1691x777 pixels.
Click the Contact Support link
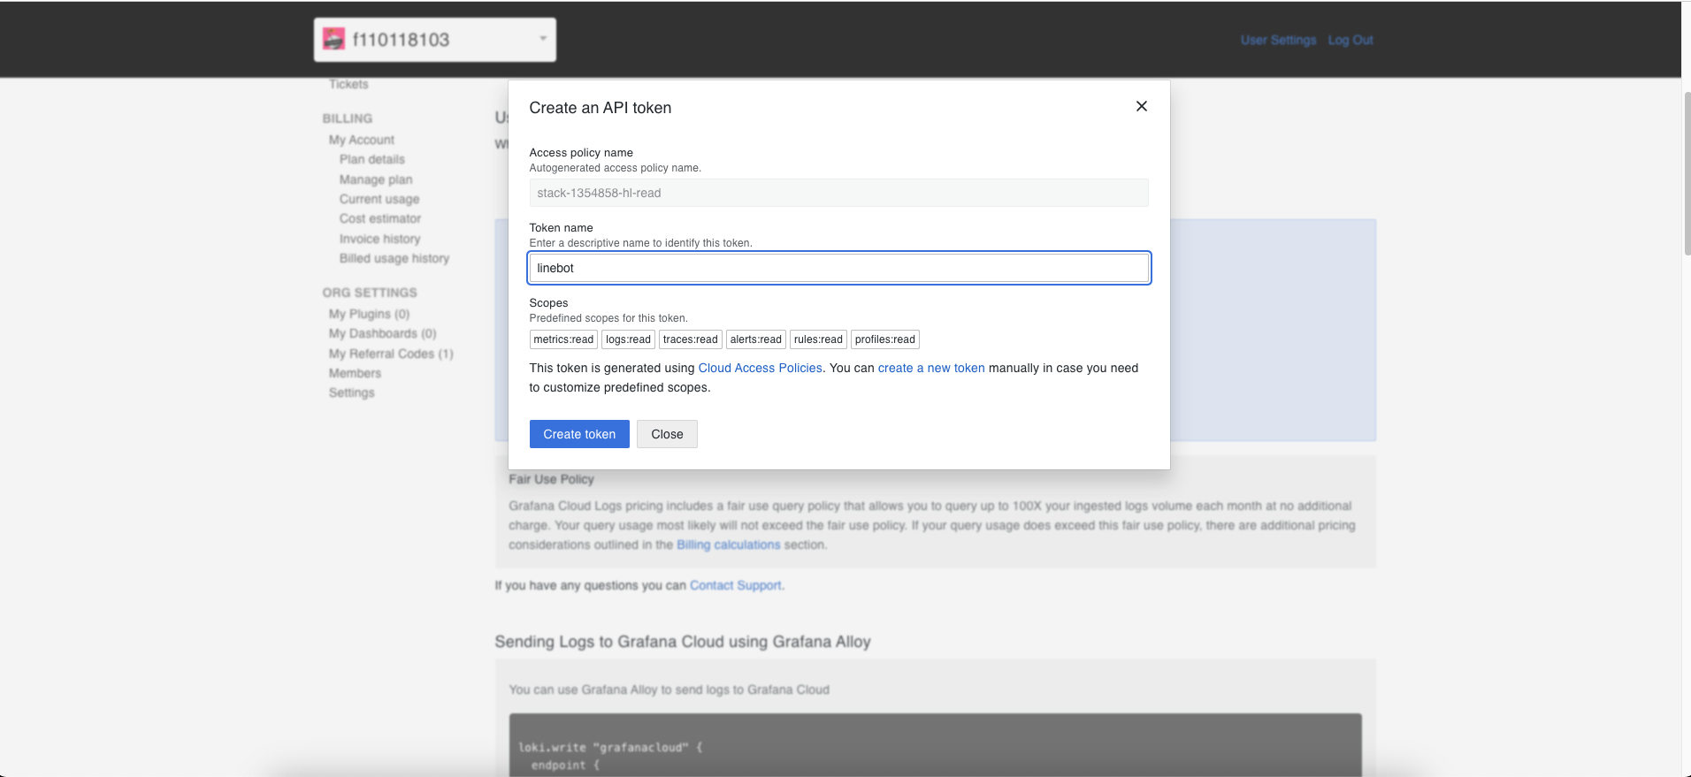tap(736, 585)
